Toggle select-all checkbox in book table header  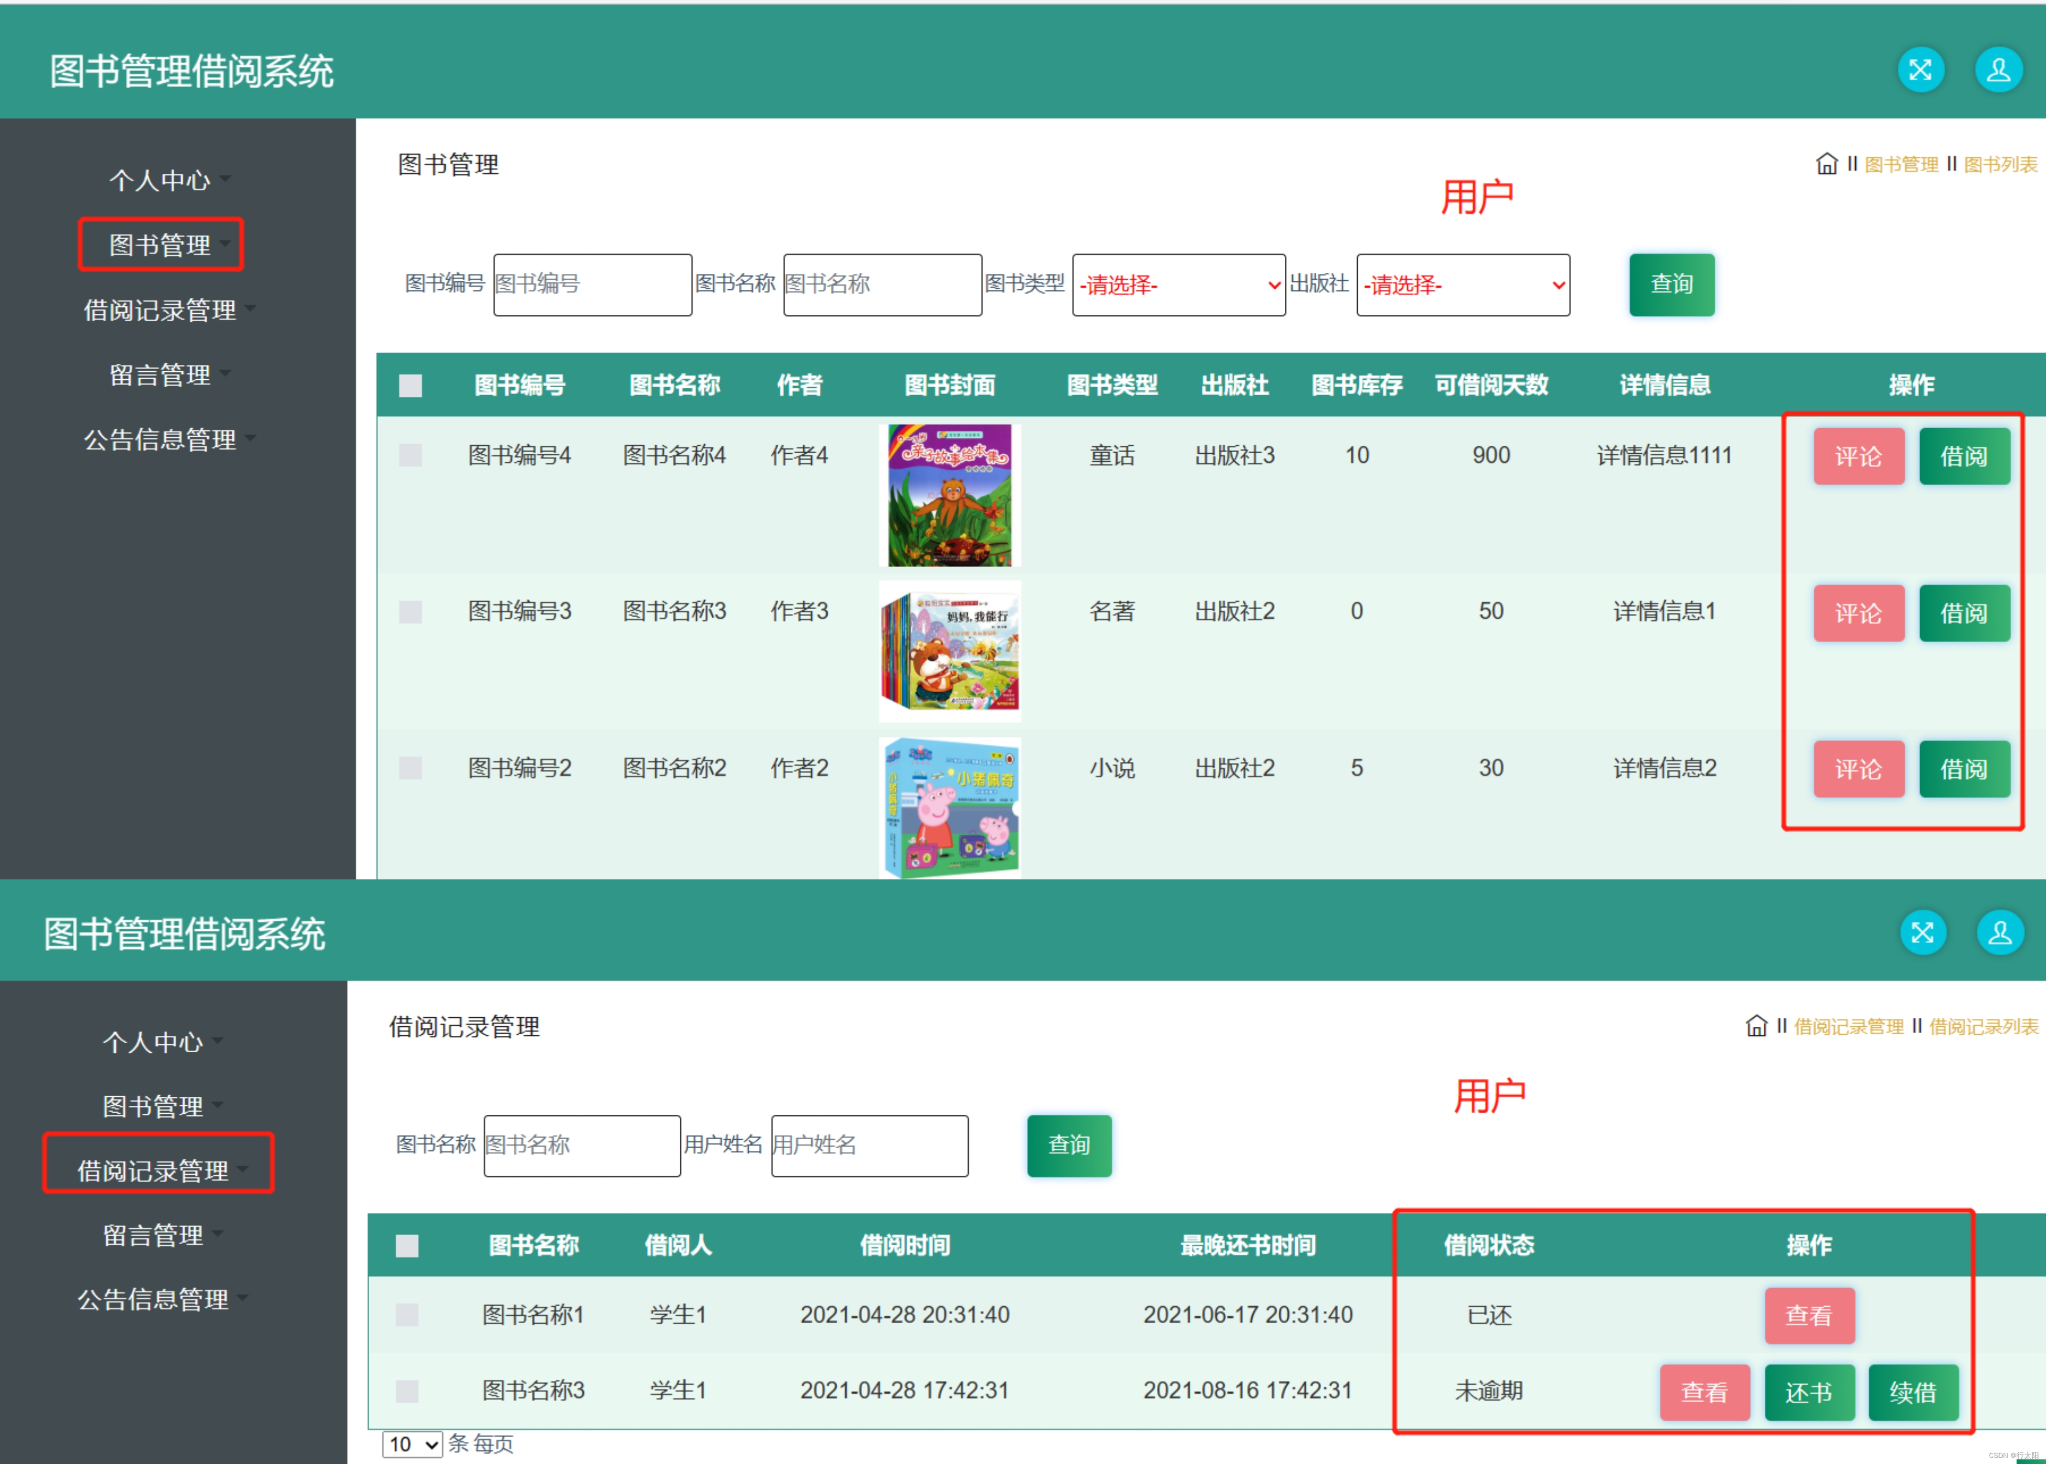(410, 386)
